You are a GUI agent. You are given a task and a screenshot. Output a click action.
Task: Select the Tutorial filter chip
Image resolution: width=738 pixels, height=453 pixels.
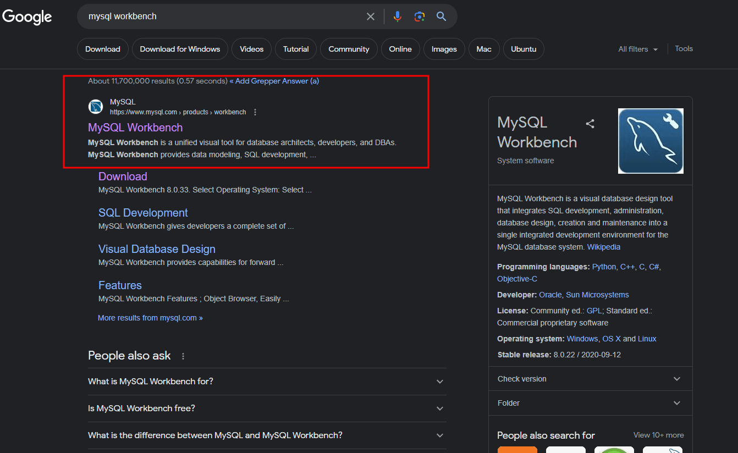(296, 49)
